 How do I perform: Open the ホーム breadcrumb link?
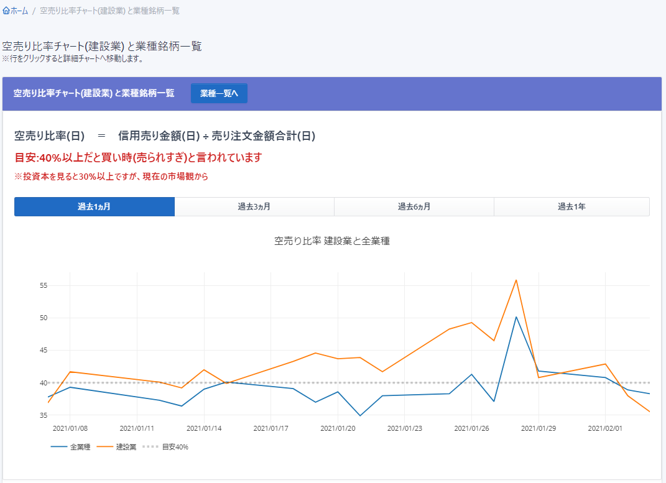point(19,11)
